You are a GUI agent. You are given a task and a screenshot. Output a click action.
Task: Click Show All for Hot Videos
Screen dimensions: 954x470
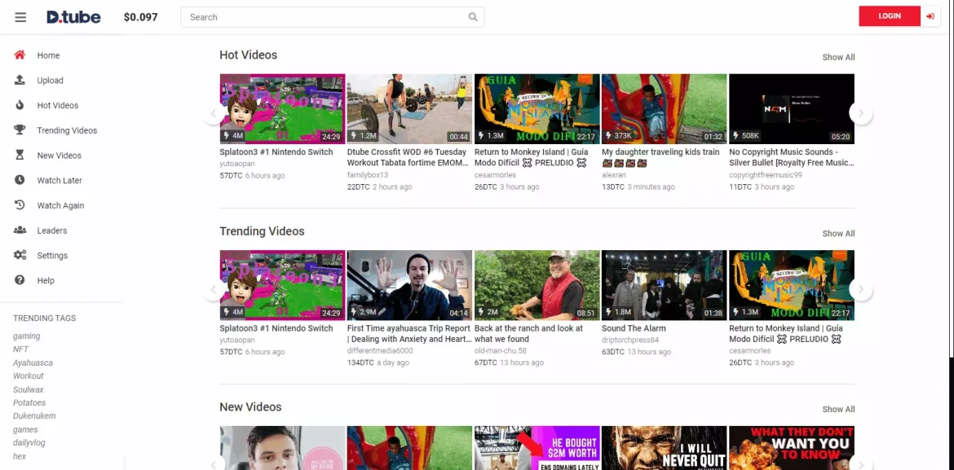coord(838,57)
